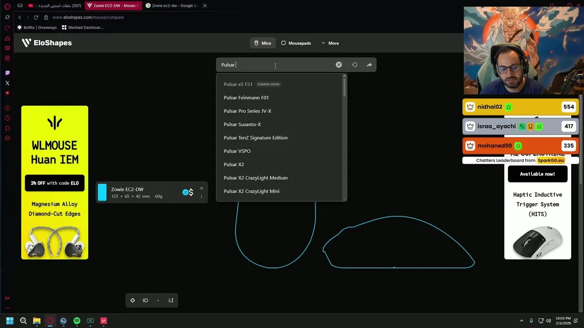
Task: Open the Marbled Dashboard bookmark
Action: pos(83,27)
